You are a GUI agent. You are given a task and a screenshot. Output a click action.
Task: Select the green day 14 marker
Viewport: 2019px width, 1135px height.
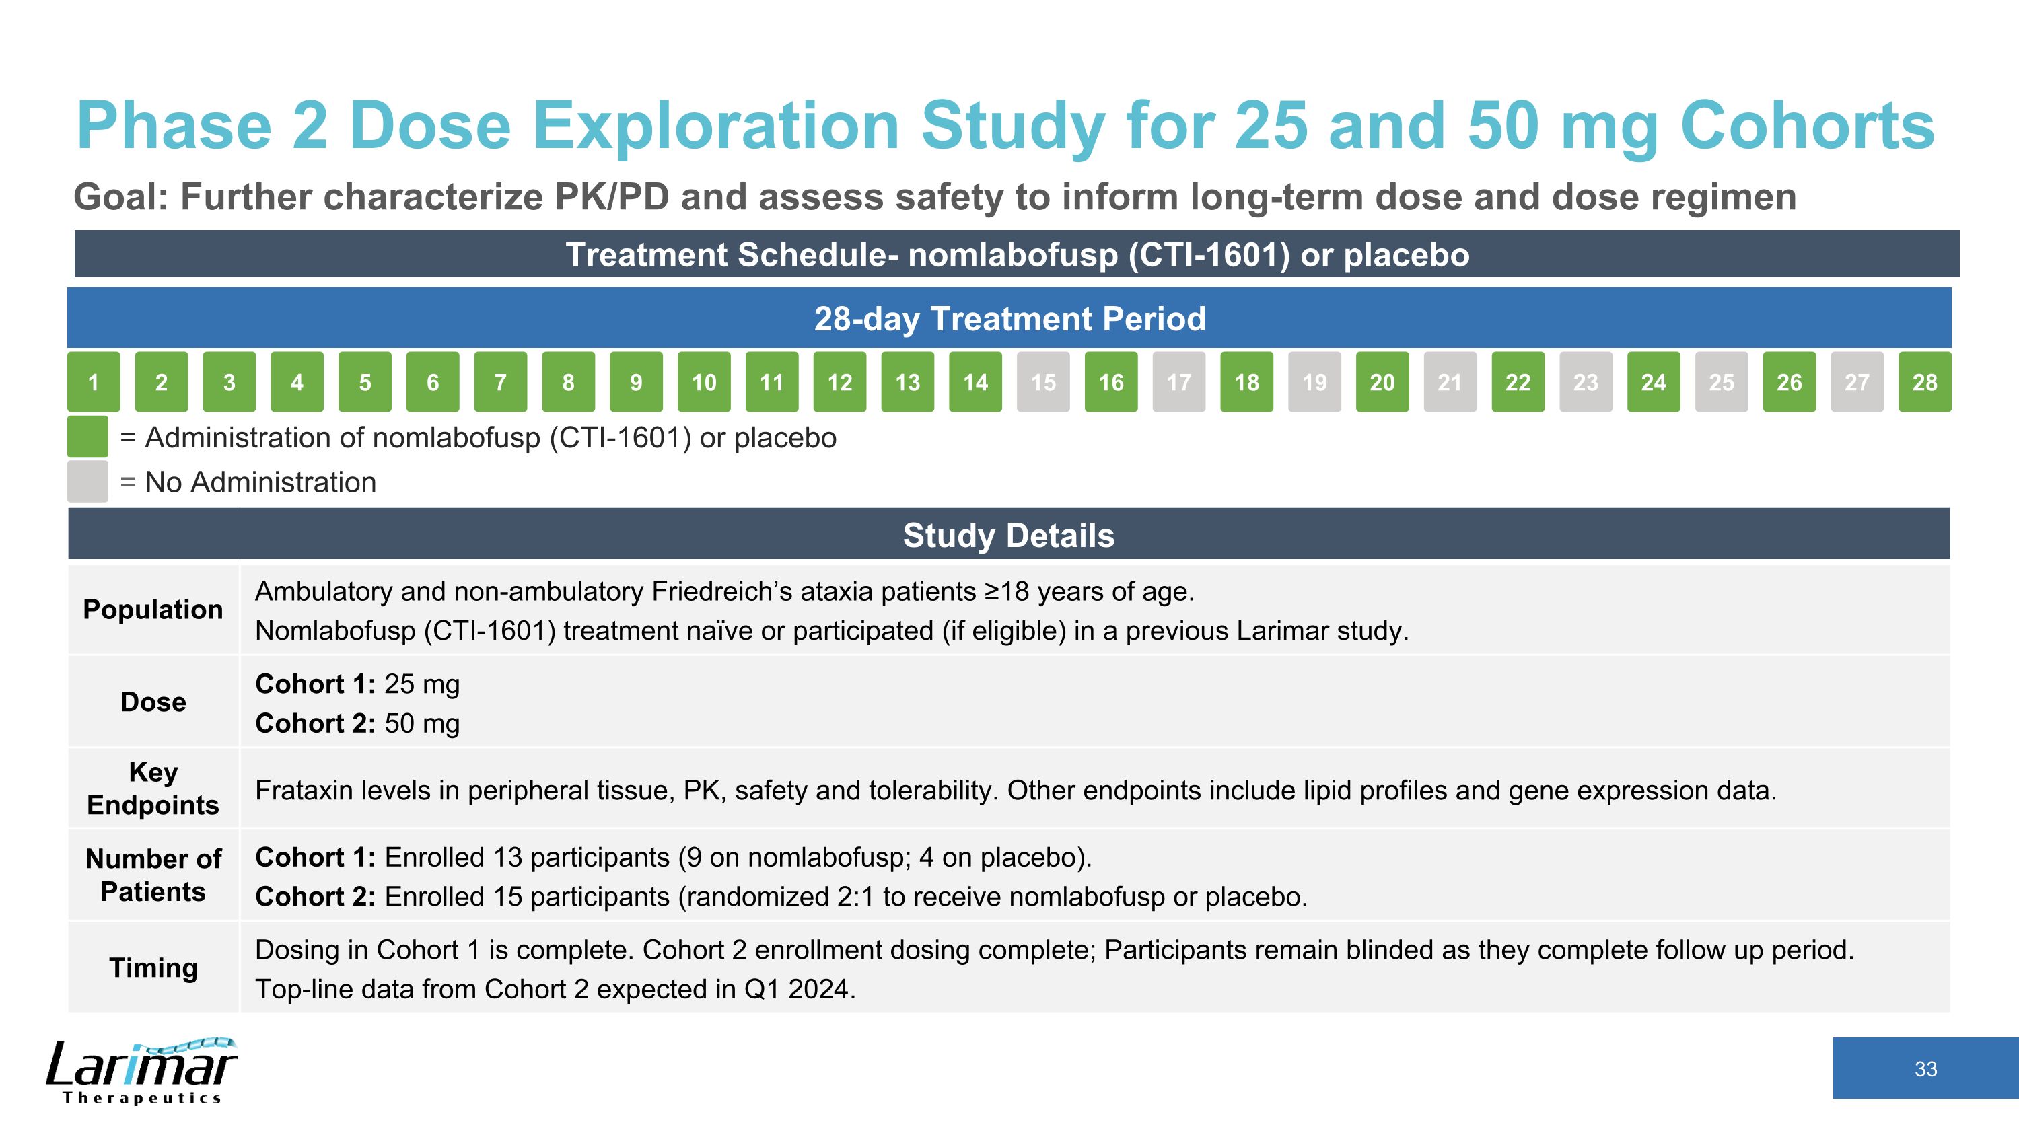[975, 381]
